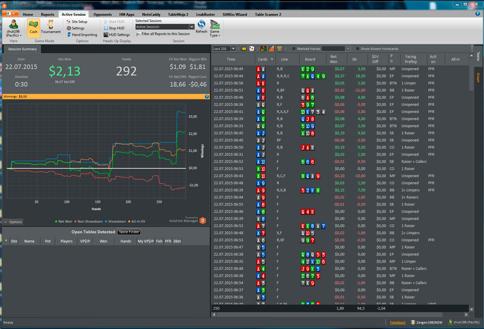The image size is (484, 329).
Task: Open the Home ribbon tab
Action: (x=28, y=14)
